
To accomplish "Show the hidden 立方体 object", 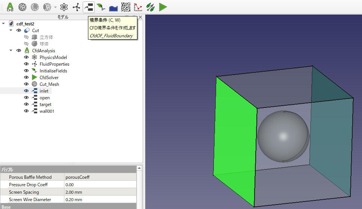I will (x=26, y=37).
